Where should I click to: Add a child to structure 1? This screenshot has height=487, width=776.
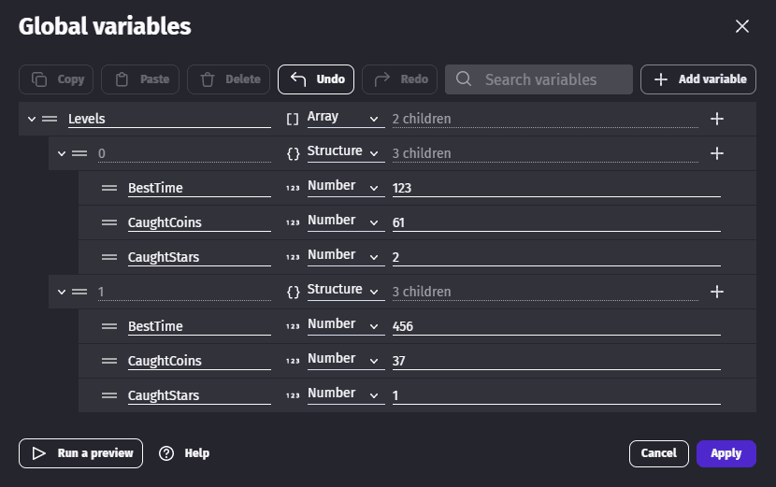pos(717,292)
